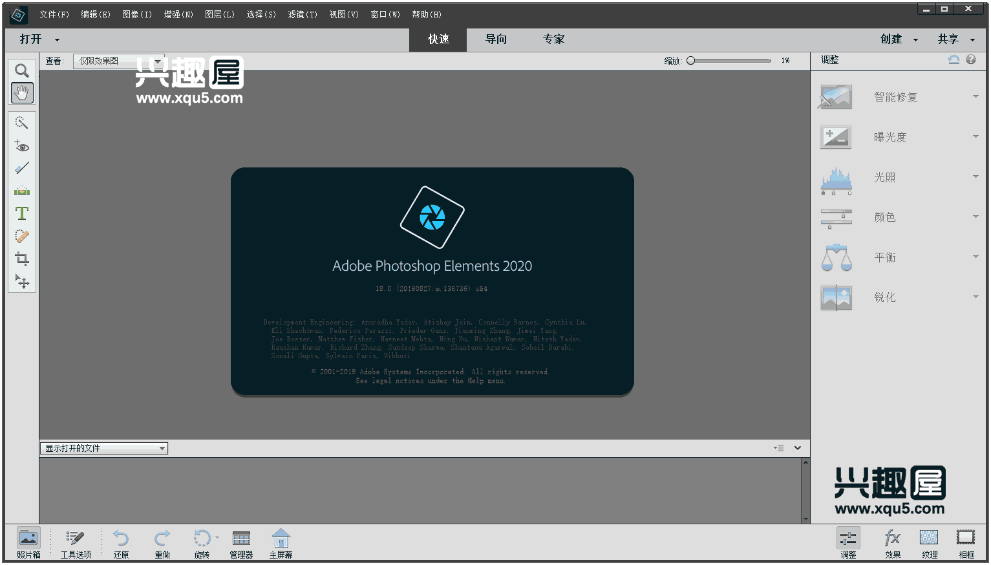The width and height of the screenshot is (991, 565).
Task: Expand the Exposure (曝光度) adjustment
Action: 975,137
